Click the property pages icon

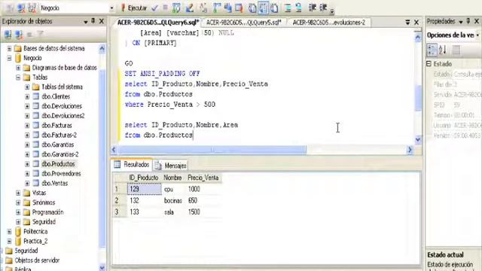456,50
